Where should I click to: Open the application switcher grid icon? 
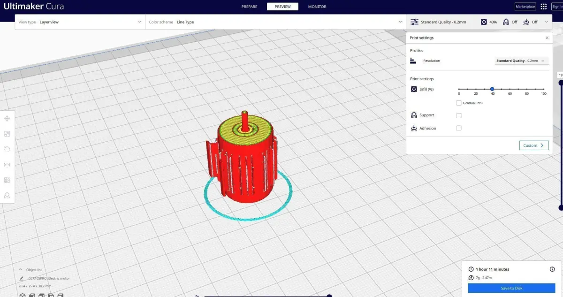tap(544, 7)
